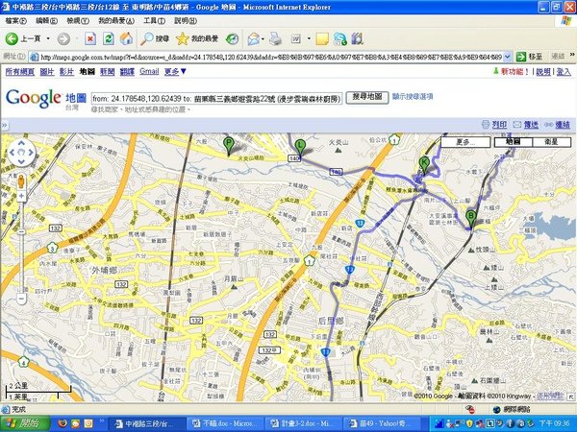The height and width of the screenshot is (432, 577).
Task: Click the Messenger toolbar icon
Action: tap(340, 38)
